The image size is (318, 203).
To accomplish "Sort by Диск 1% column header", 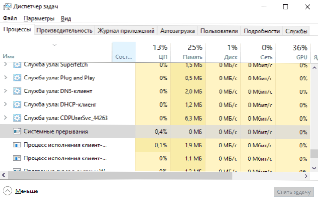I will [x=223, y=52].
